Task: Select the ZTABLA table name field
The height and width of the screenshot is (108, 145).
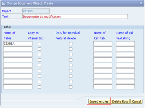Action: coord(18,43)
